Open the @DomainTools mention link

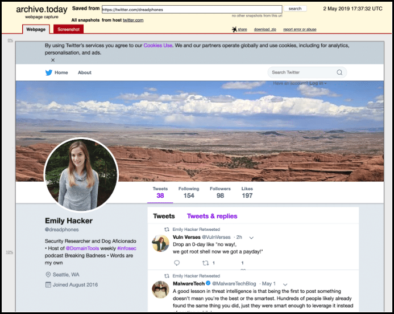click(82, 248)
